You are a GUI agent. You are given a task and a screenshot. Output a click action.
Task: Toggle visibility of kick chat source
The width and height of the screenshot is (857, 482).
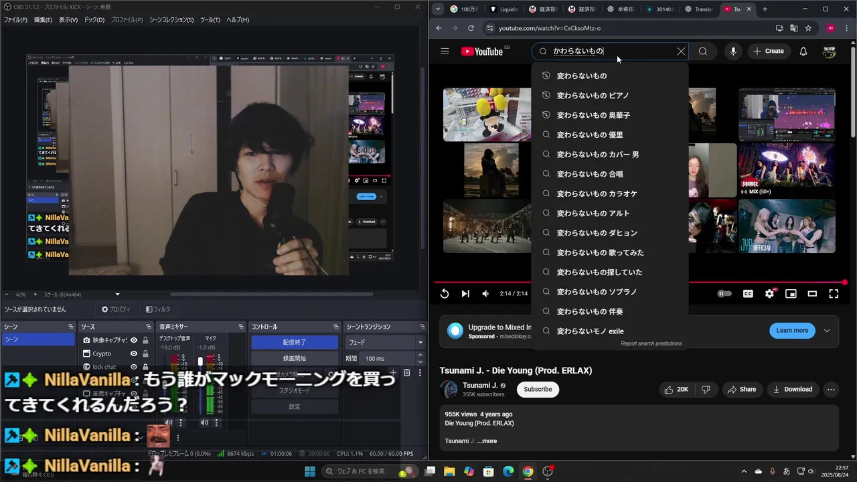134,367
